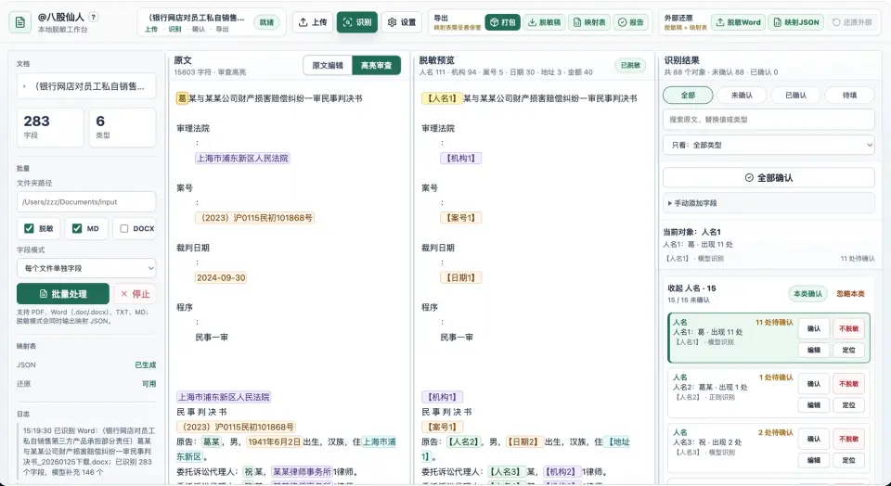Click the 已脱敏 status badge
The width and height of the screenshot is (891, 486).
[x=630, y=65]
